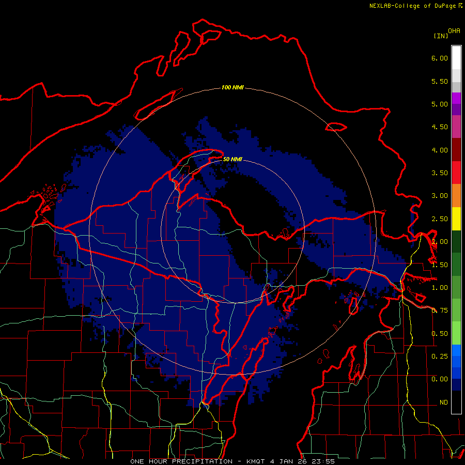Screen dimensions: 465x465
Task: Click the 0.25 legend value
Action: pyautogui.click(x=440, y=357)
